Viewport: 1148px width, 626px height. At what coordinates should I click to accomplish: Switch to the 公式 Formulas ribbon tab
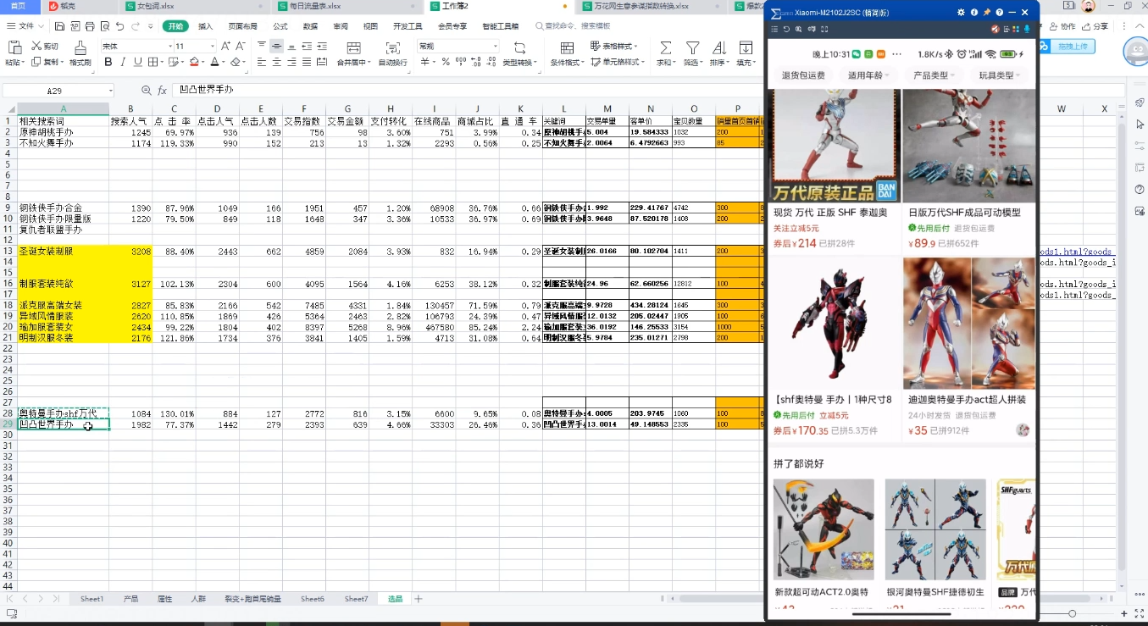tap(280, 26)
